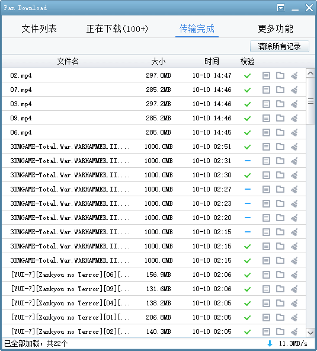
Task: Select the 传输完成 tab
Action: click(197, 28)
